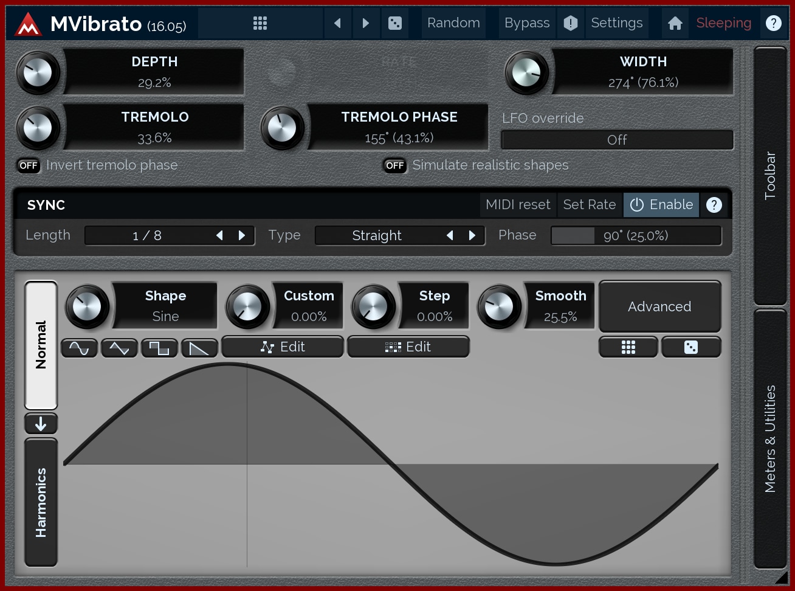Image resolution: width=795 pixels, height=591 pixels.
Task: Click the Random button
Action: (x=453, y=23)
